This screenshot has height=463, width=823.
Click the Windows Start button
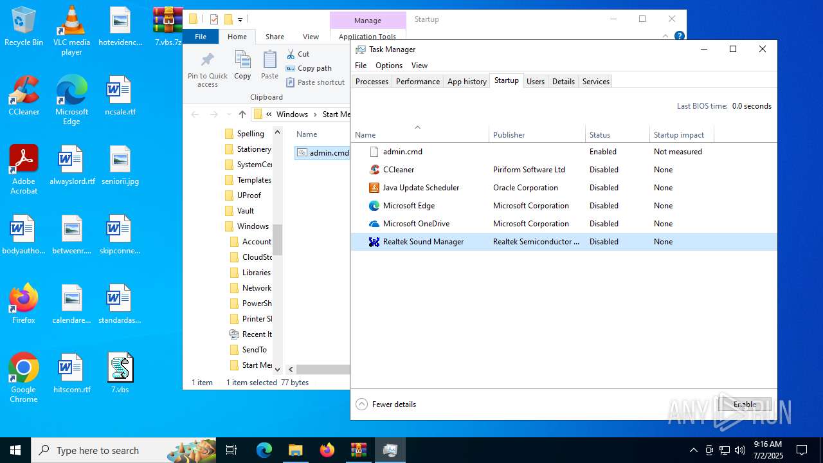point(15,450)
